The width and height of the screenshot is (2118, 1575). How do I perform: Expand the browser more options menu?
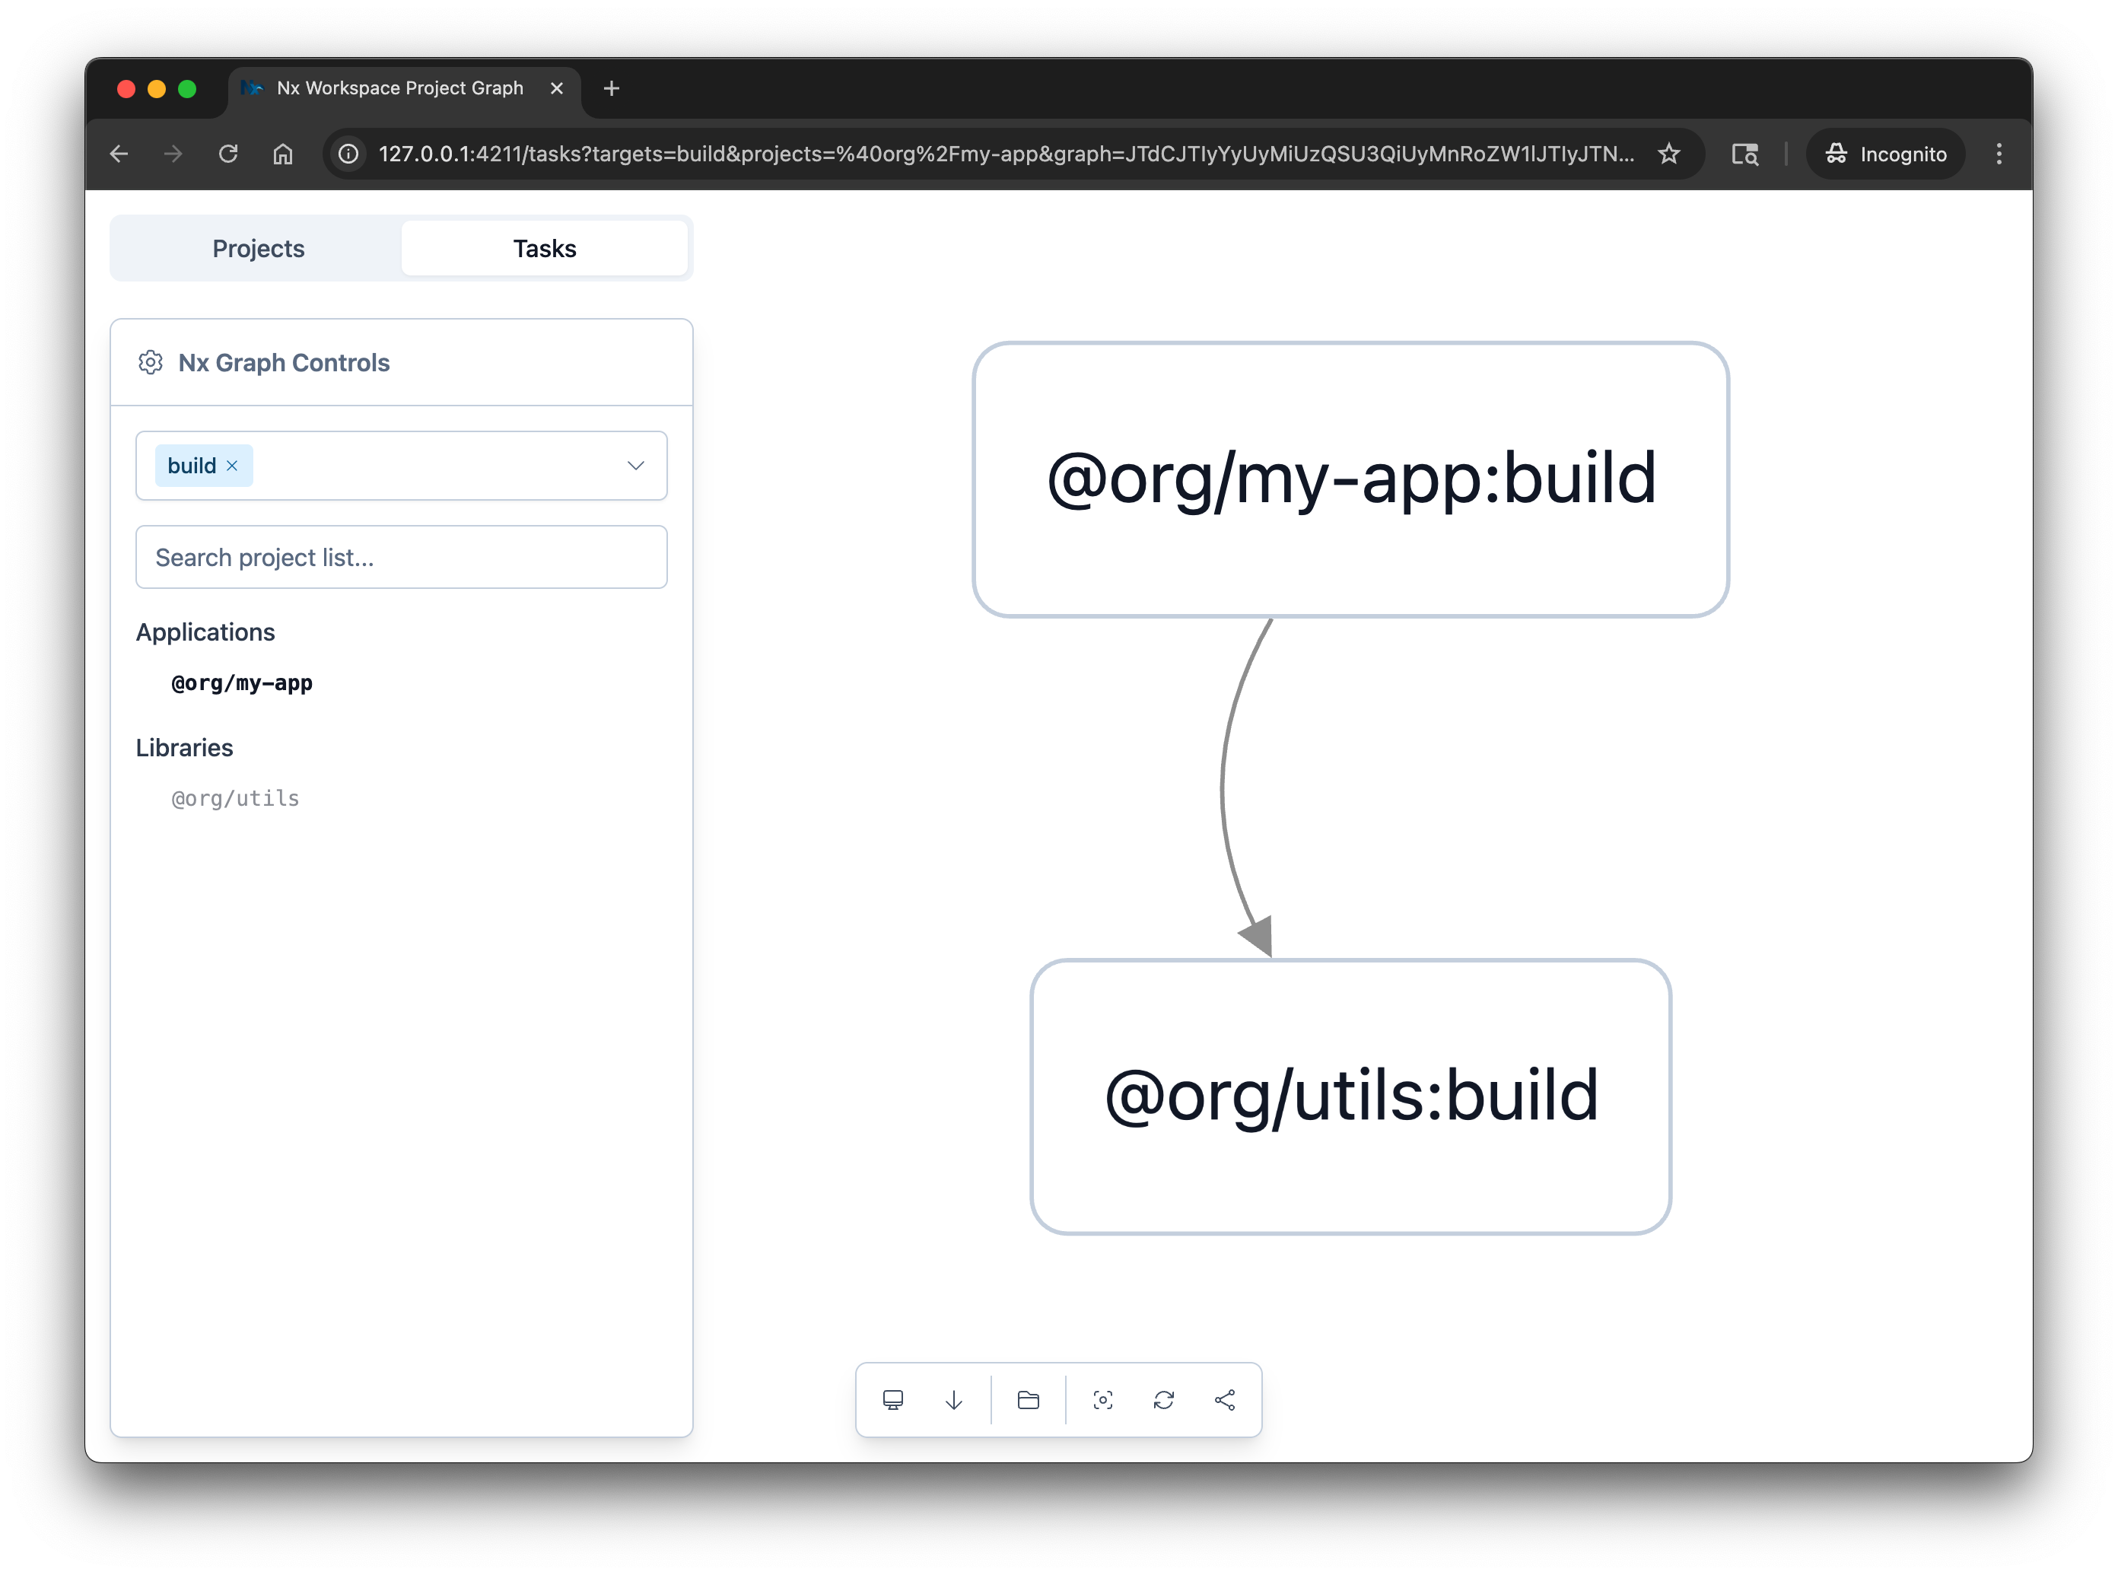click(1999, 154)
